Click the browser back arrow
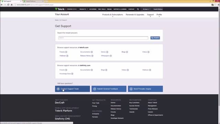 (x=2, y=5)
